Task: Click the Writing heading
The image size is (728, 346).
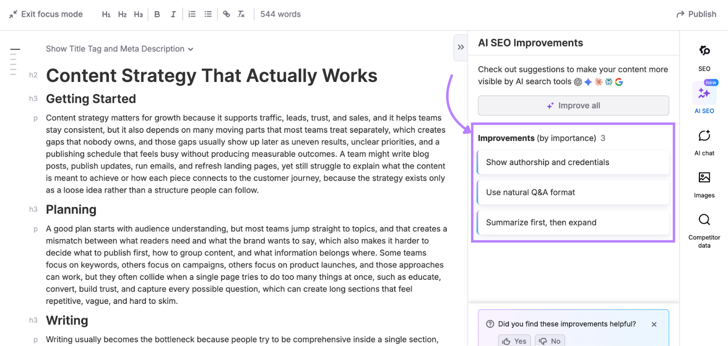Action: [x=67, y=320]
